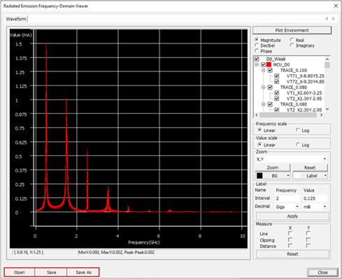Uncheck the D0_Weak checkbox

click(257, 59)
